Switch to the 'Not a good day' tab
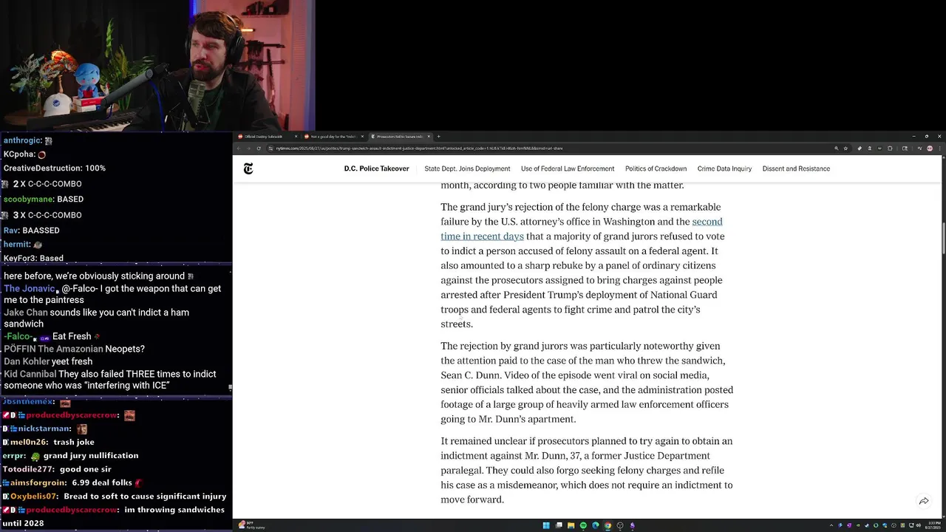946x532 pixels. click(333, 137)
